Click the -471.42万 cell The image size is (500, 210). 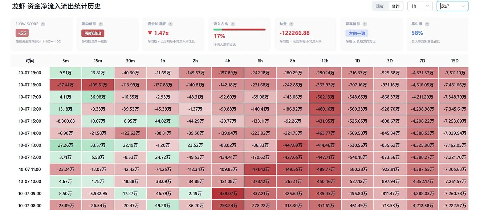click(260, 169)
